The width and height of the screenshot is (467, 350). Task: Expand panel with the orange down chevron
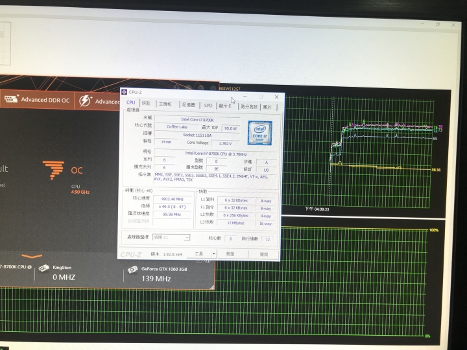pos(32,256)
